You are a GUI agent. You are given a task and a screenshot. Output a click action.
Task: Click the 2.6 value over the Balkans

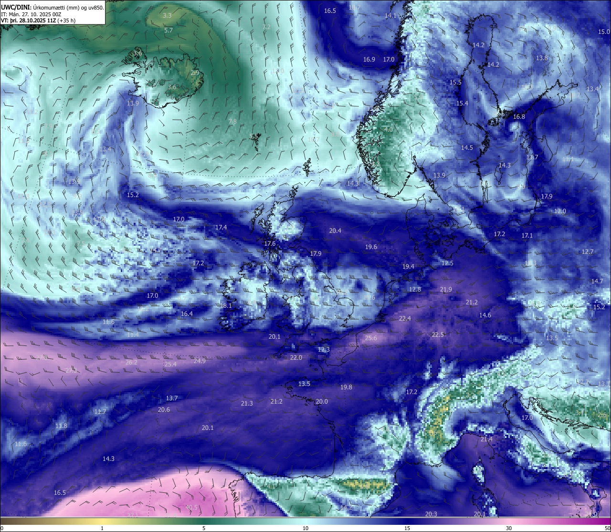pyautogui.click(x=602, y=415)
